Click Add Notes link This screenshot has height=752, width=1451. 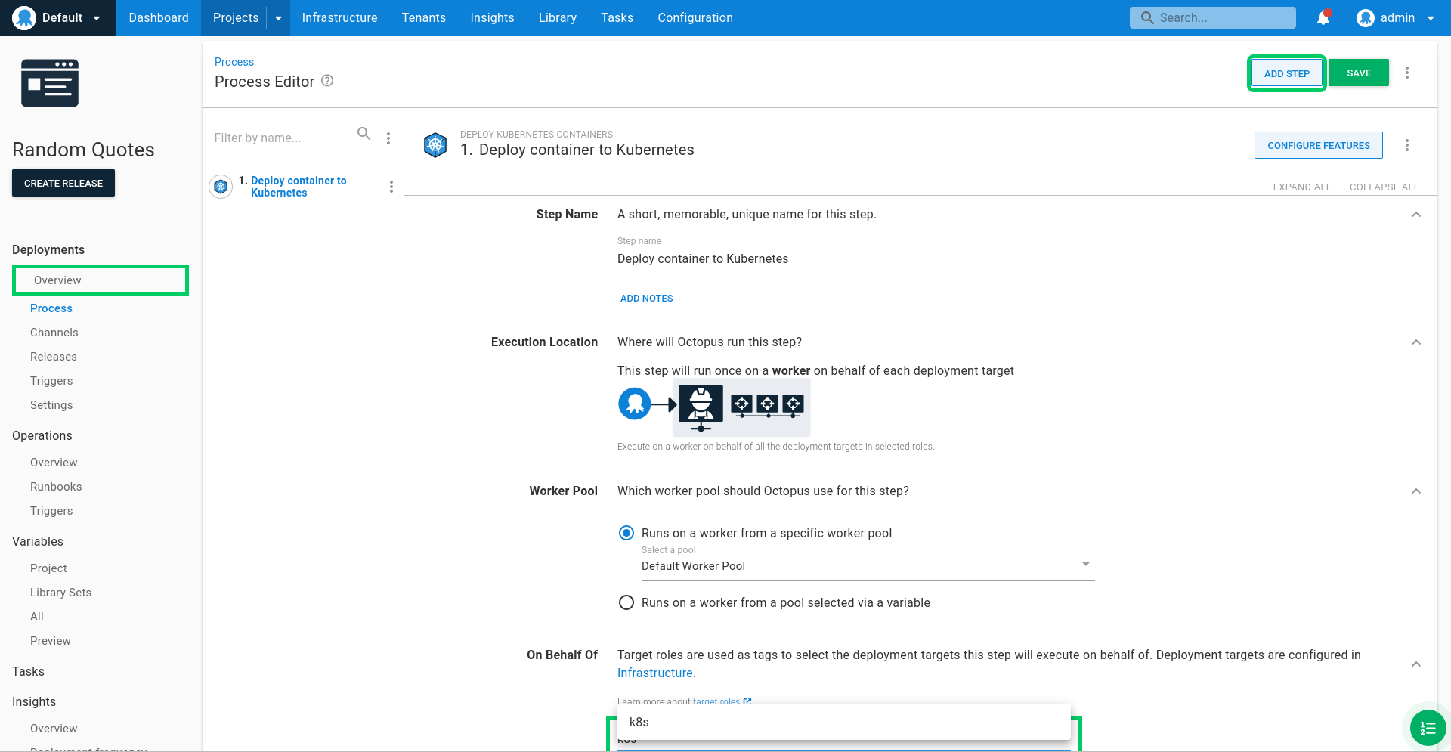pos(647,299)
